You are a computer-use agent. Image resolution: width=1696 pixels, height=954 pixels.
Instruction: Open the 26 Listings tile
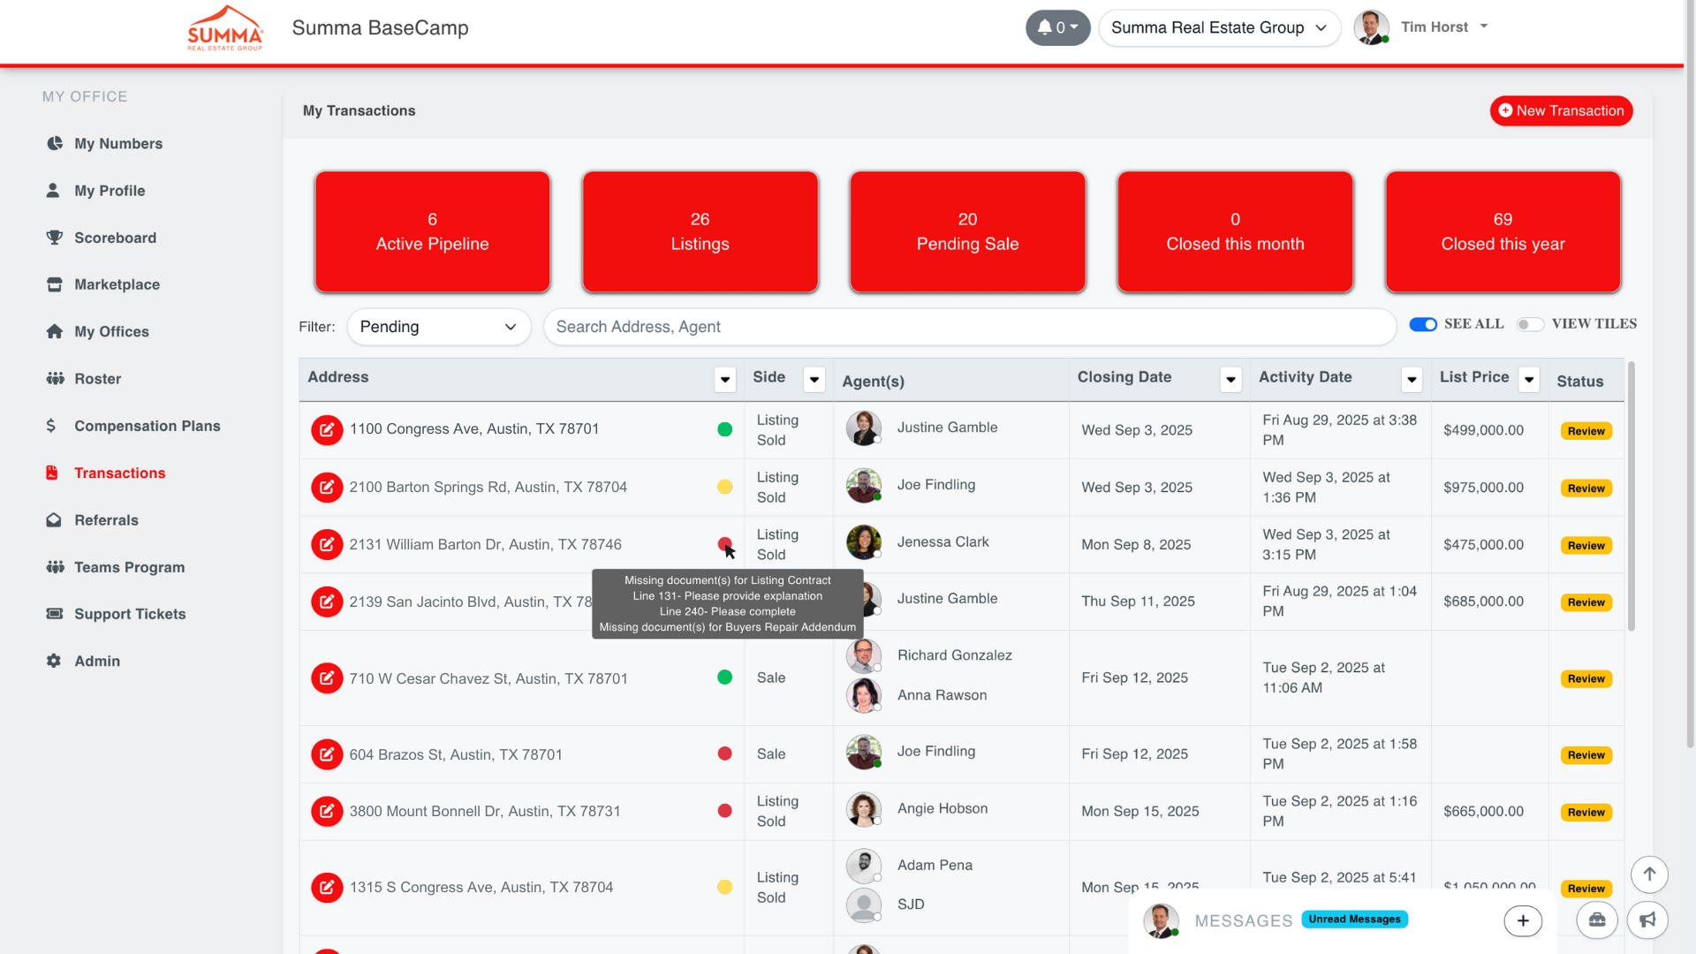699,231
